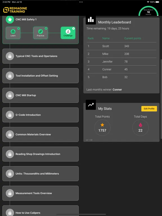Select Scott in the leaderboard
The height and width of the screenshot is (216, 162).
pos(106,46)
